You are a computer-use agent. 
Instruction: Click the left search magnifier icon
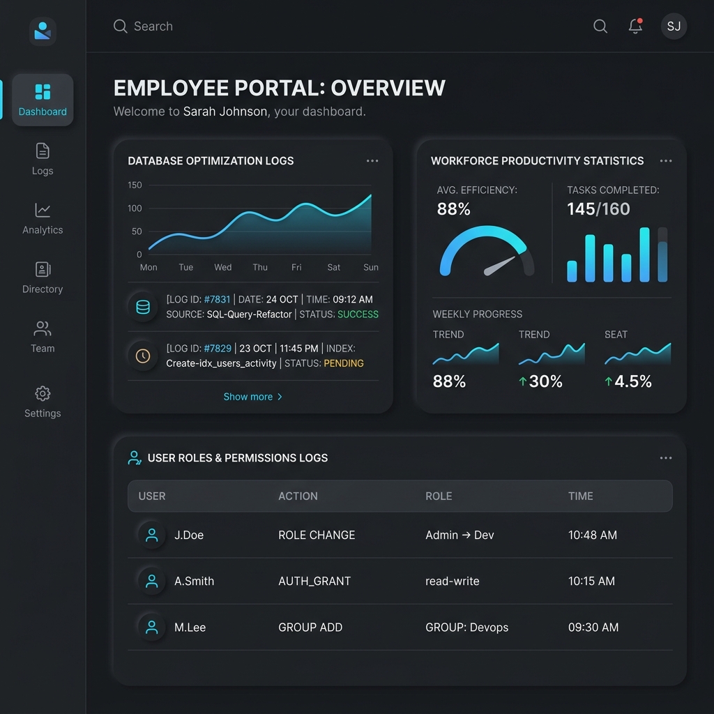[120, 26]
